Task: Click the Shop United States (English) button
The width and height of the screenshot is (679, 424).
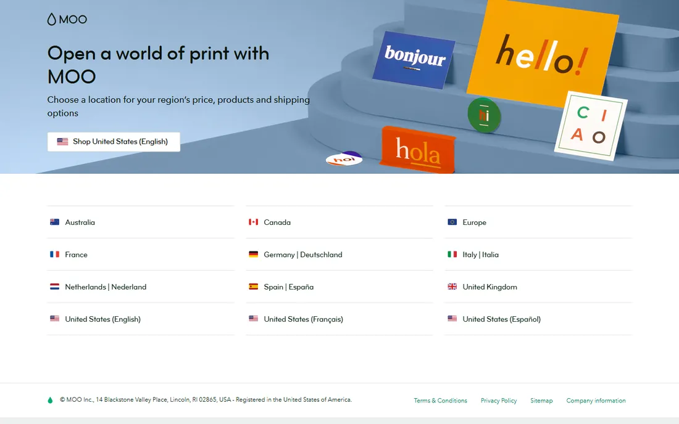Action: coord(114,142)
